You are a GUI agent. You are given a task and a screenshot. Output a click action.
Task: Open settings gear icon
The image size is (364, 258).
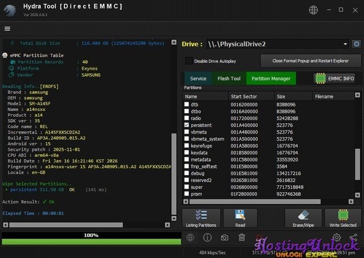point(337,237)
